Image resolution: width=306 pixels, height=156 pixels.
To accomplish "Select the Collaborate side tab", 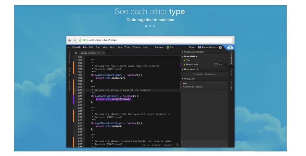I will tap(231, 58).
